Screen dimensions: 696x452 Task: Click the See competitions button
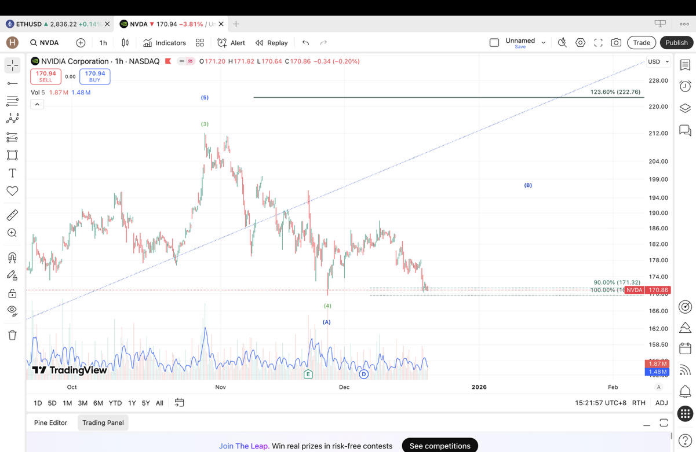coord(439,446)
